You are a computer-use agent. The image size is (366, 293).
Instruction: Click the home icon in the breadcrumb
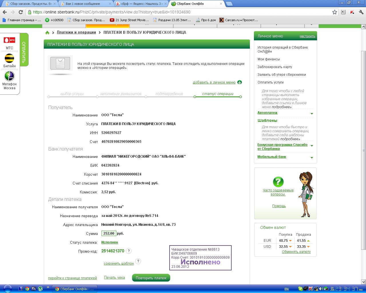click(47, 33)
